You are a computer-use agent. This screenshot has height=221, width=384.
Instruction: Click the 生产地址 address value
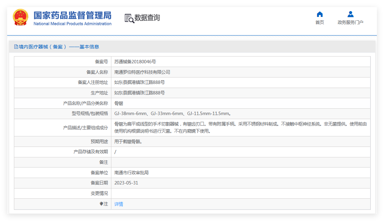[x=139, y=93]
